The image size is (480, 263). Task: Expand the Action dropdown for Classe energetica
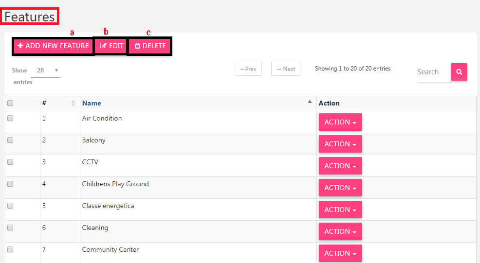(340, 210)
